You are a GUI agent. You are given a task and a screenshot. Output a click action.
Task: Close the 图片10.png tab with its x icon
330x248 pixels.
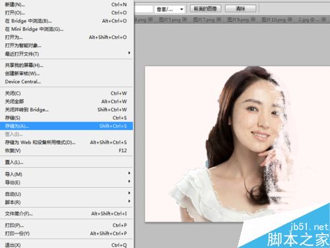[290, 20]
